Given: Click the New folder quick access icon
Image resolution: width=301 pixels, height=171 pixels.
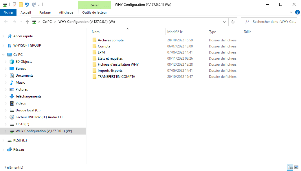Looking at the screenshot, I should [x=21, y=5].
